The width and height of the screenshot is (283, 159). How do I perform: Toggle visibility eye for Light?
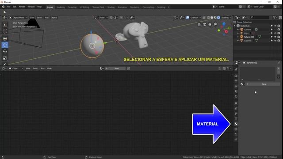pos(275,33)
